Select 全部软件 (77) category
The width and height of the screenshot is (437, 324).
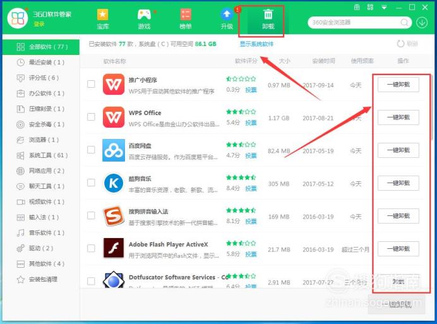pos(41,47)
